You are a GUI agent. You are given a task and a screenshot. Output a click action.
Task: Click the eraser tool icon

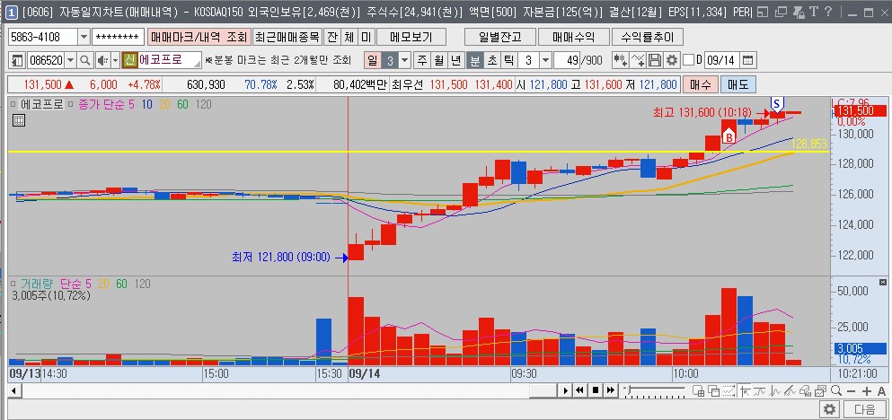click(804, 391)
